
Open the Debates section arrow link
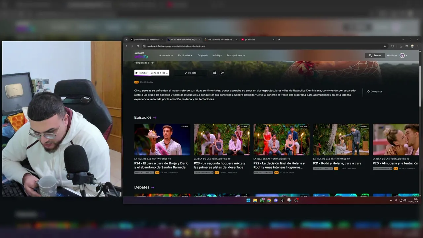point(153,187)
